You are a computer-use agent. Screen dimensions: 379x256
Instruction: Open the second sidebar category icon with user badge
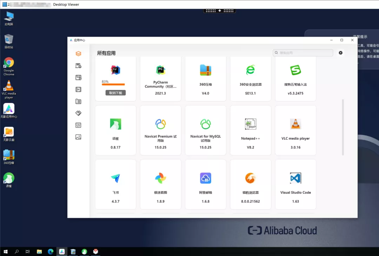[x=78, y=65]
